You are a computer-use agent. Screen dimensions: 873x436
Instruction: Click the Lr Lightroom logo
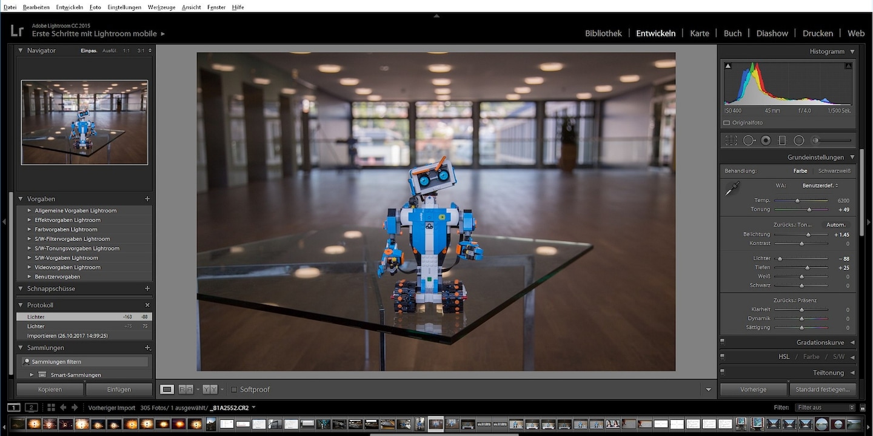tap(17, 31)
